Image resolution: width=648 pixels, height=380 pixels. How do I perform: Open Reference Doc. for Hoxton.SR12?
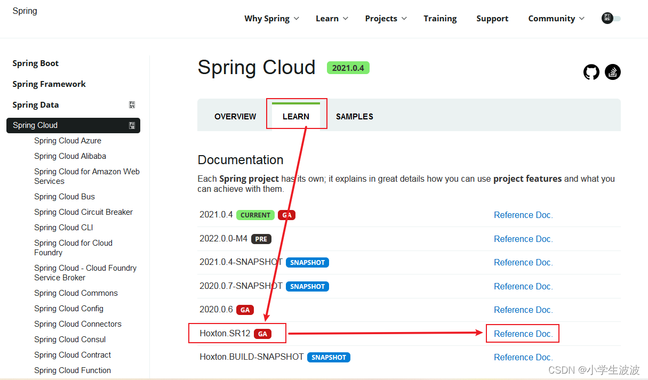[523, 334]
